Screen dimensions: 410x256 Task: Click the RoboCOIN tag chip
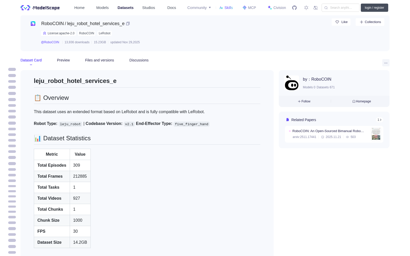point(87,33)
